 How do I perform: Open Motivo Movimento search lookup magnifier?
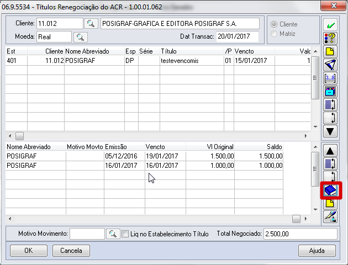pyautogui.click(x=113, y=234)
